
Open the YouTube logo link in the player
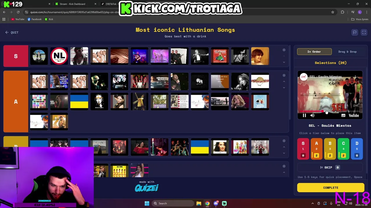point(354,116)
